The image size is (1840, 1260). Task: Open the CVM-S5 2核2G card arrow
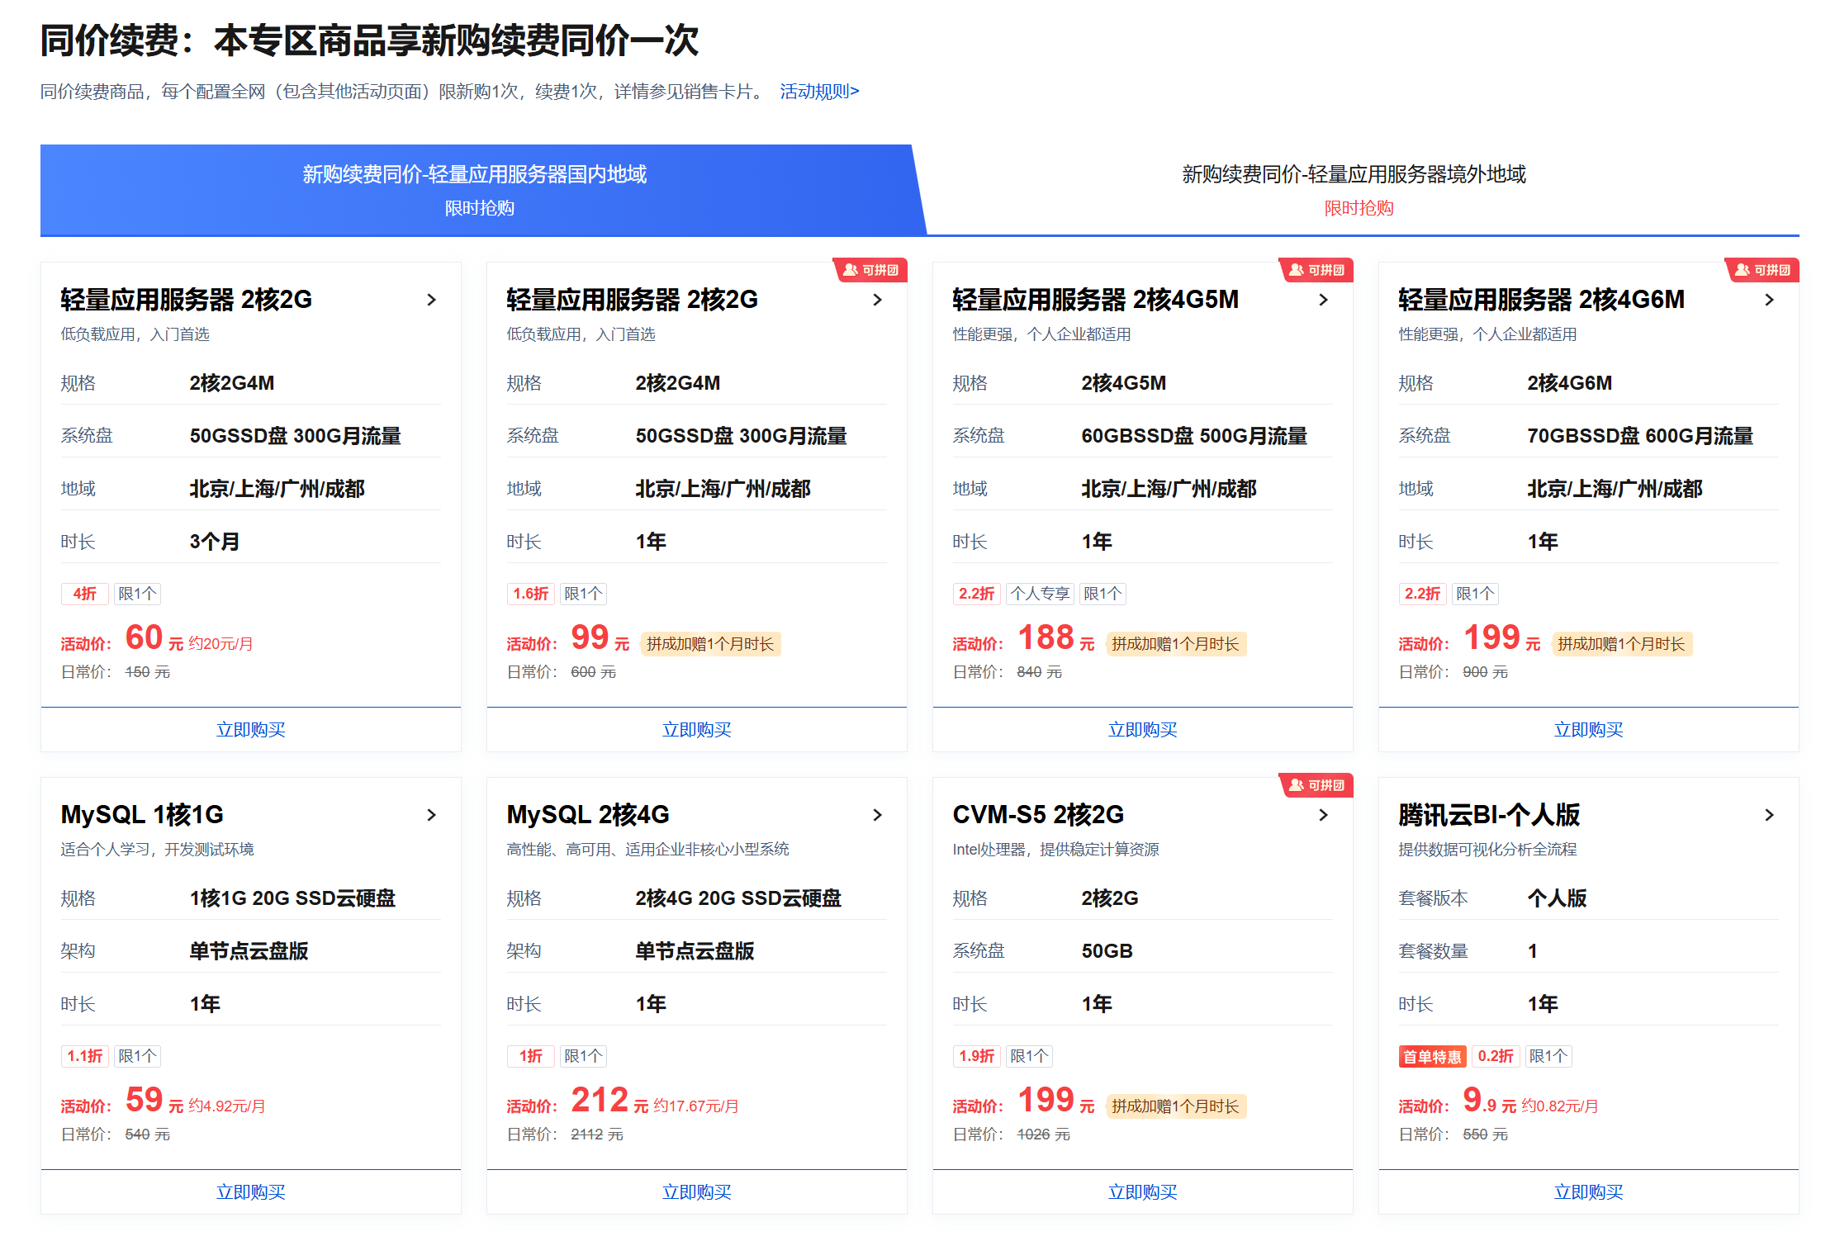(x=1323, y=815)
